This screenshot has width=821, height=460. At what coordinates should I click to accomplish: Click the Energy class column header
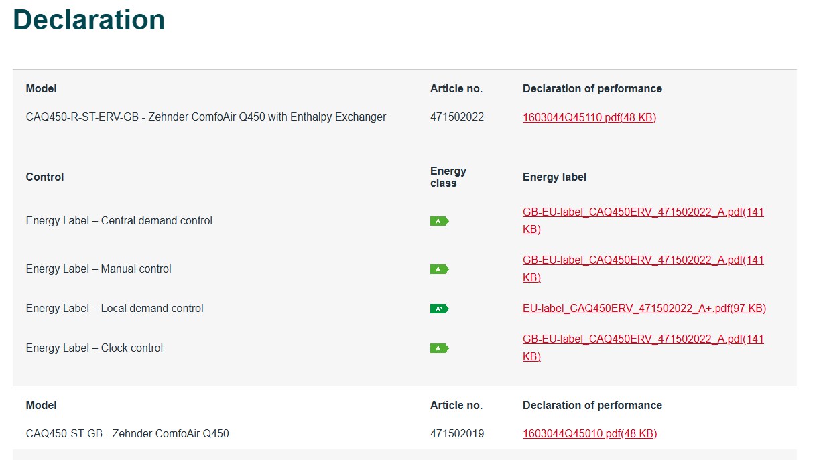448,177
